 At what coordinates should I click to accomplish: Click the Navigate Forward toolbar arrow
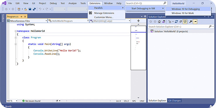[x=13, y=9]
